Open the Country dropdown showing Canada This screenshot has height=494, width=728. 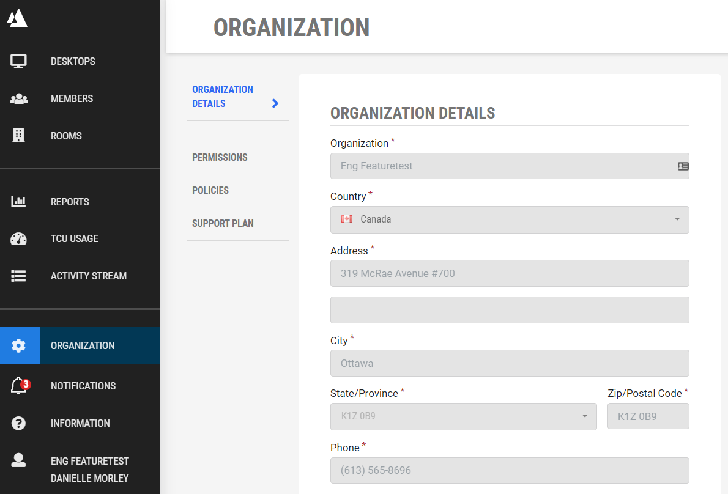coord(510,220)
